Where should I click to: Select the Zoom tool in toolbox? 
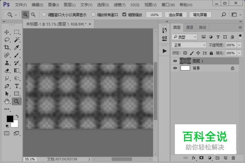(x=17, y=102)
